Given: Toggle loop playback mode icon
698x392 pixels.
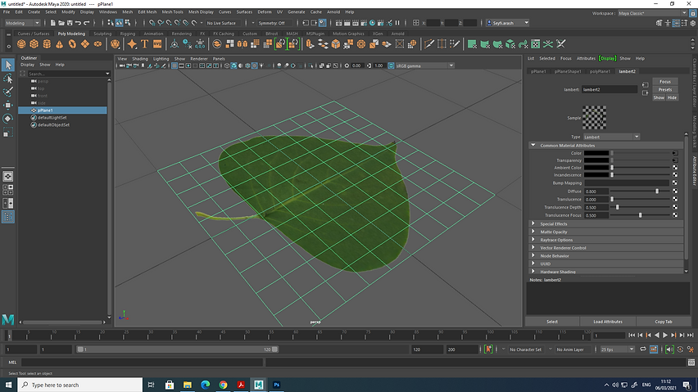Looking at the screenshot, I should (643, 349).
